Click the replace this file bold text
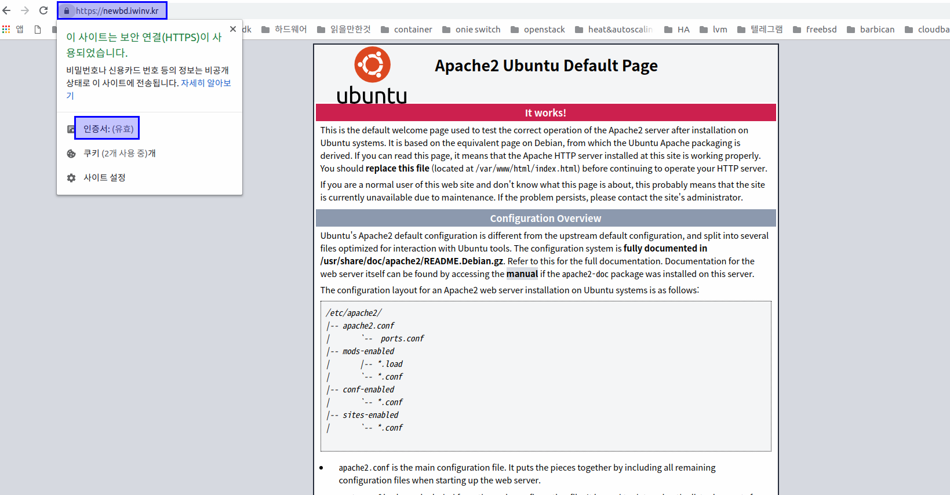 tap(398, 168)
